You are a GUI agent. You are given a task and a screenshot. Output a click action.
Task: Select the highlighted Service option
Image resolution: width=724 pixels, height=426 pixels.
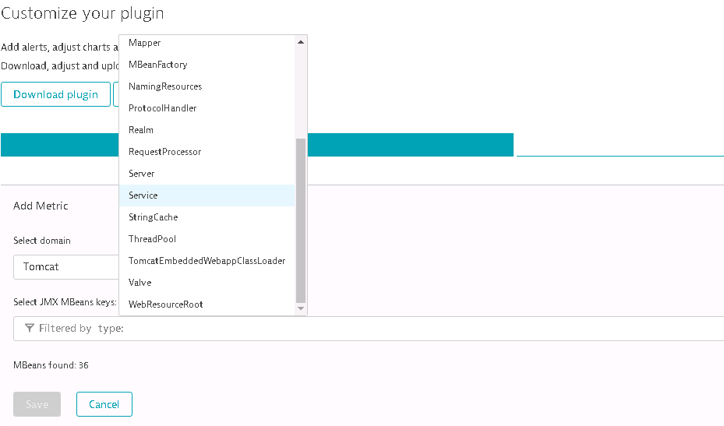pos(207,195)
